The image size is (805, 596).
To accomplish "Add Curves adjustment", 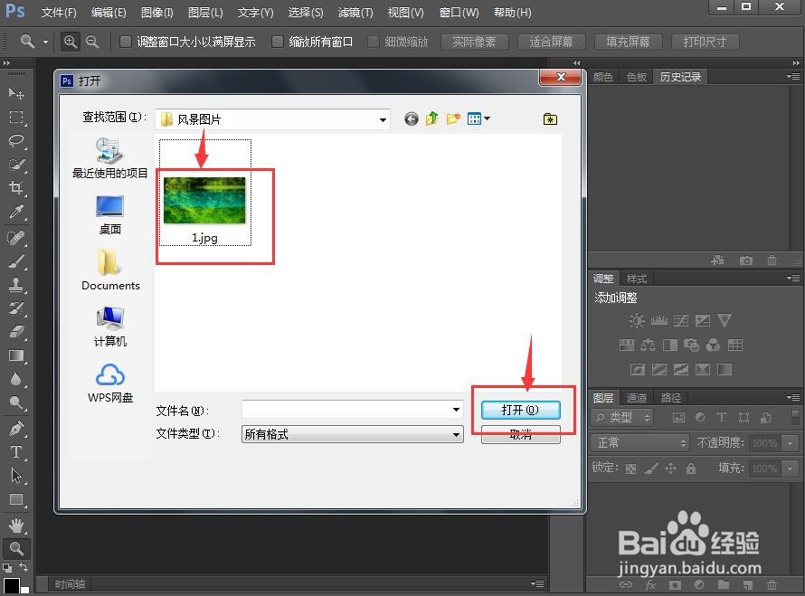I will (681, 321).
